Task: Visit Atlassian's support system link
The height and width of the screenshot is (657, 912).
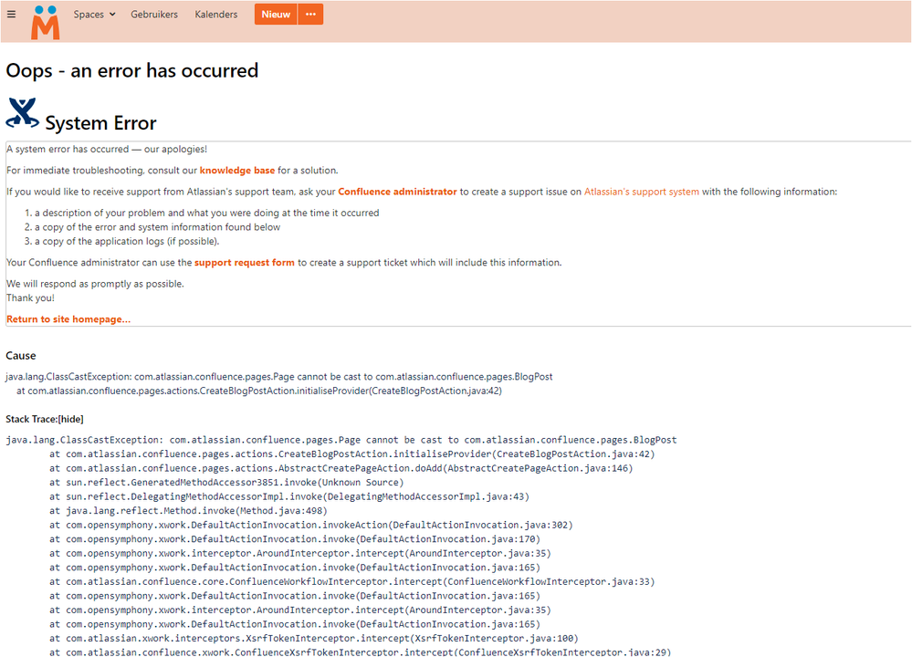Action: [x=642, y=192]
